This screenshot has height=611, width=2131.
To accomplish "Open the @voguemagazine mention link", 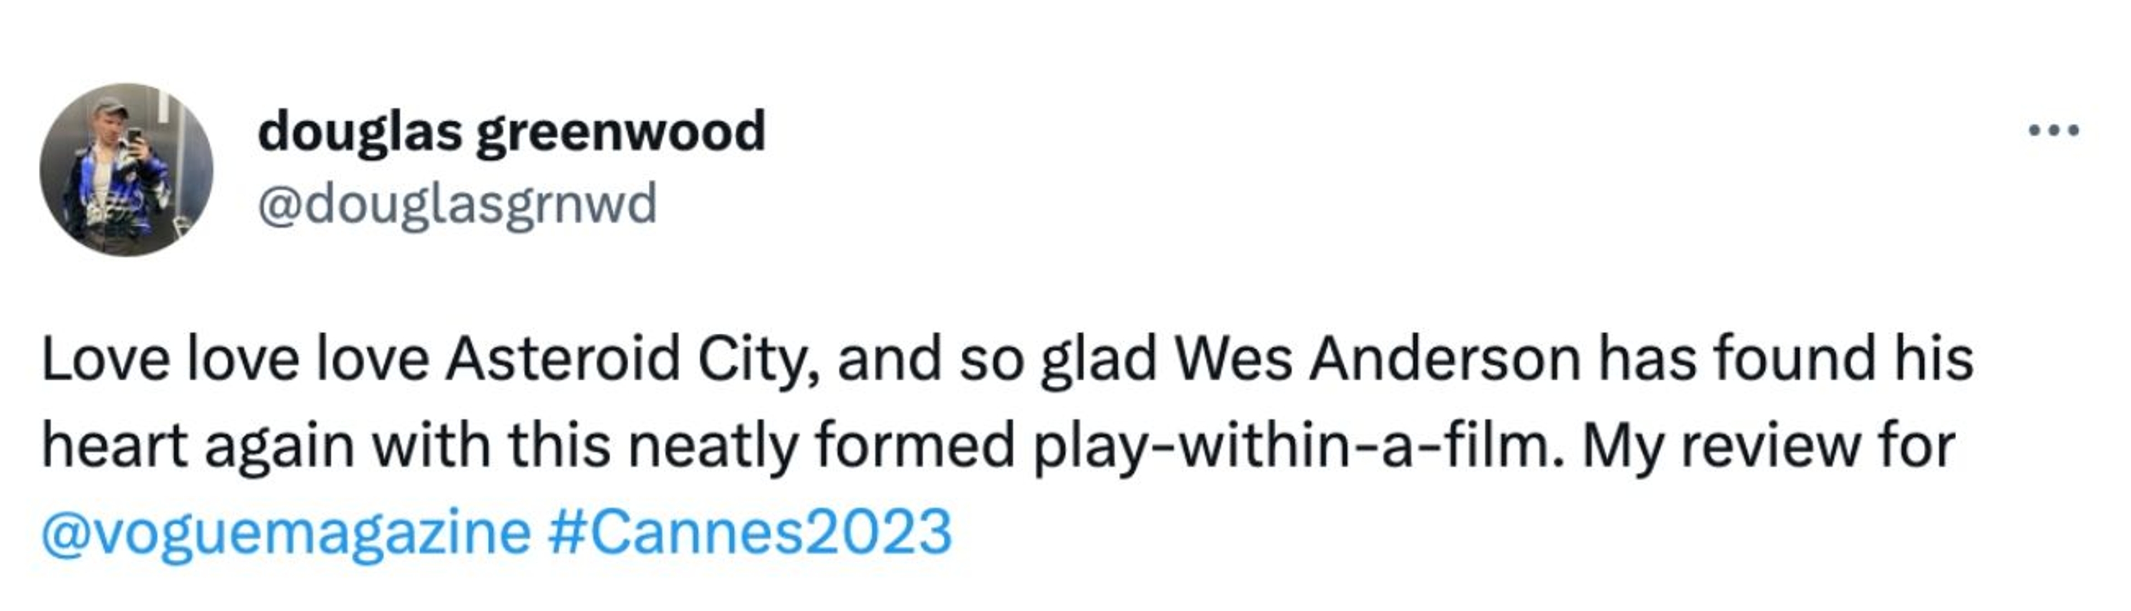I will [286, 532].
